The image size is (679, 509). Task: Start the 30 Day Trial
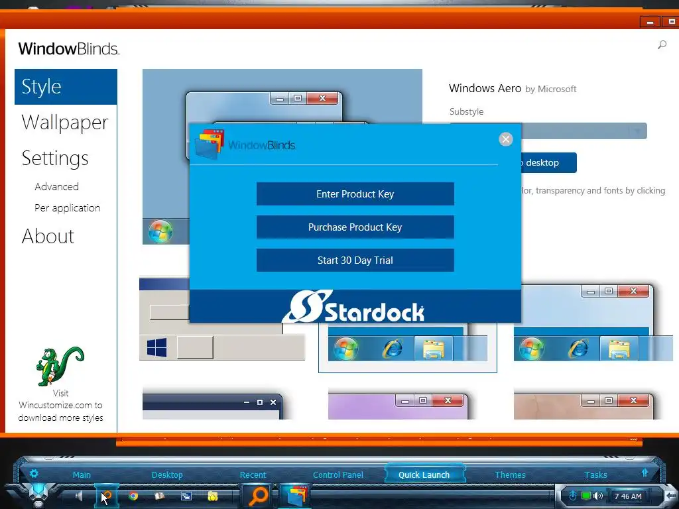[x=355, y=260]
